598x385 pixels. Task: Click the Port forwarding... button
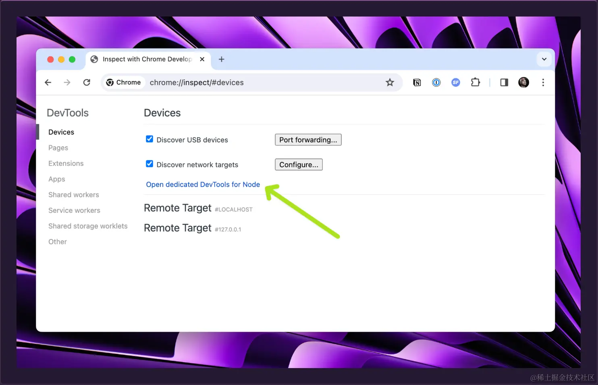(x=308, y=140)
